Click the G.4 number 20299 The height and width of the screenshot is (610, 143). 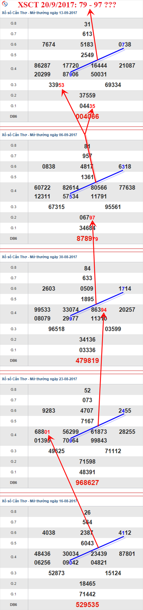42,74
